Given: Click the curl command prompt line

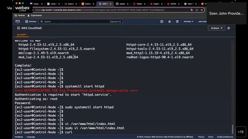Looking at the screenshot, I should tap(44, 132).
